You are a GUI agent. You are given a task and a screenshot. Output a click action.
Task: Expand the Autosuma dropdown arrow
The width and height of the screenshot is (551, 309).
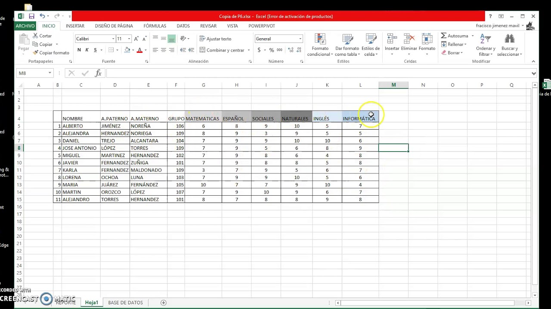[472, 36]
